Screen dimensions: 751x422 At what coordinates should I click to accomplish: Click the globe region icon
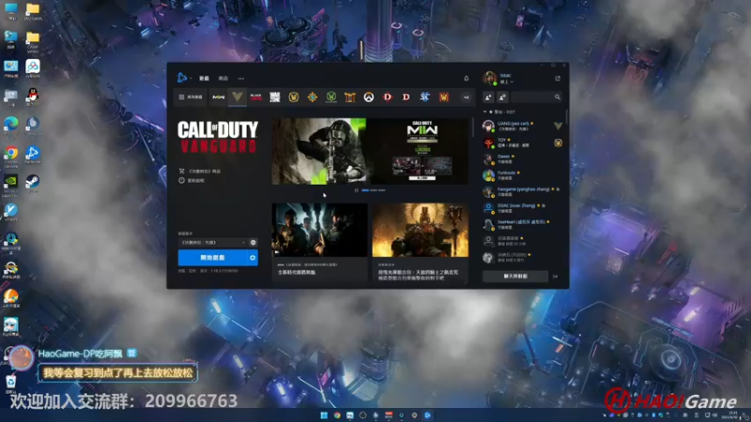(x=253, y=243)
